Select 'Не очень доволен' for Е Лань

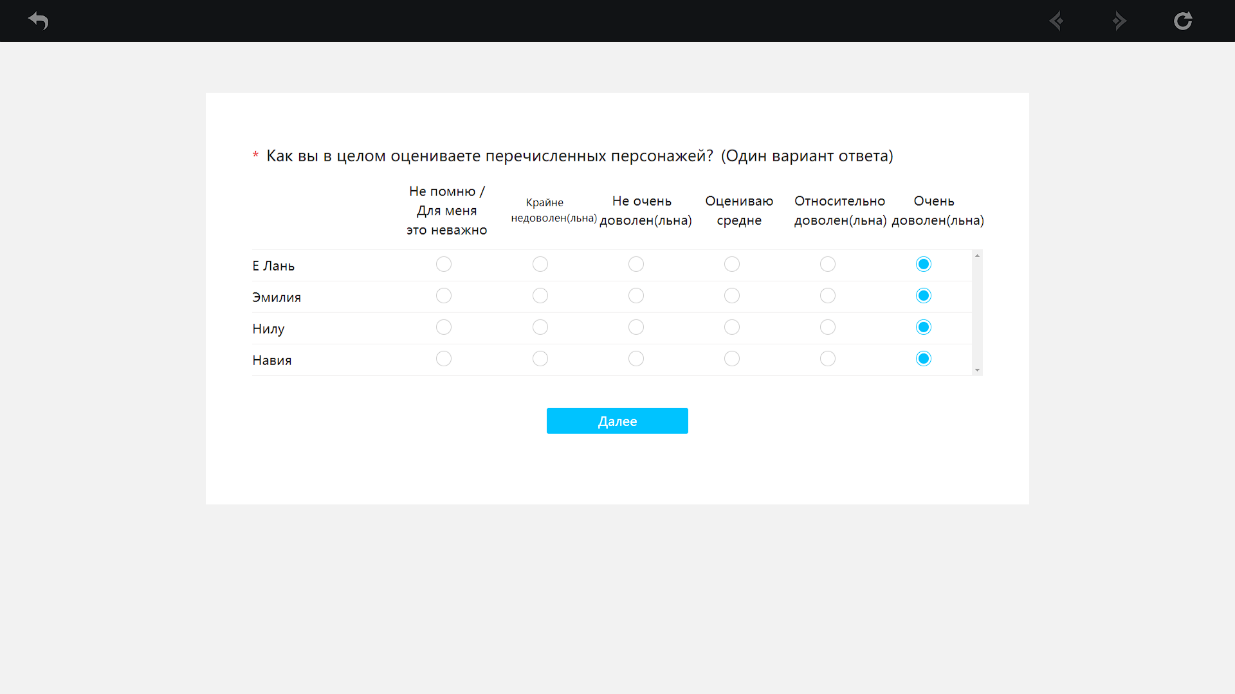[x=636, y=264]
